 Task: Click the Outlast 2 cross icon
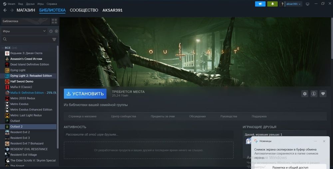7,126
